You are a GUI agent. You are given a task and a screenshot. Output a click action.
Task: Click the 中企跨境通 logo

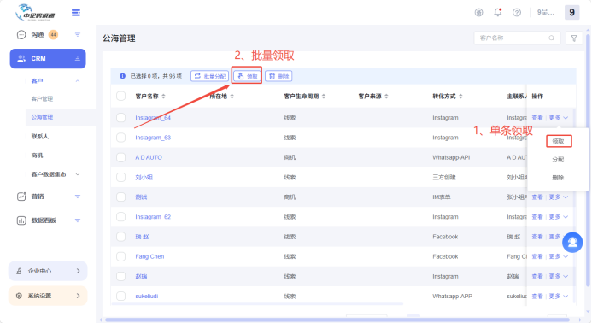(35, 13)
